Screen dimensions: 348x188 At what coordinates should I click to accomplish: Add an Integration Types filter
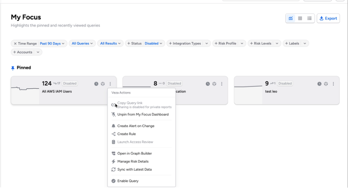pyautogui.click(x=185, y=44)
